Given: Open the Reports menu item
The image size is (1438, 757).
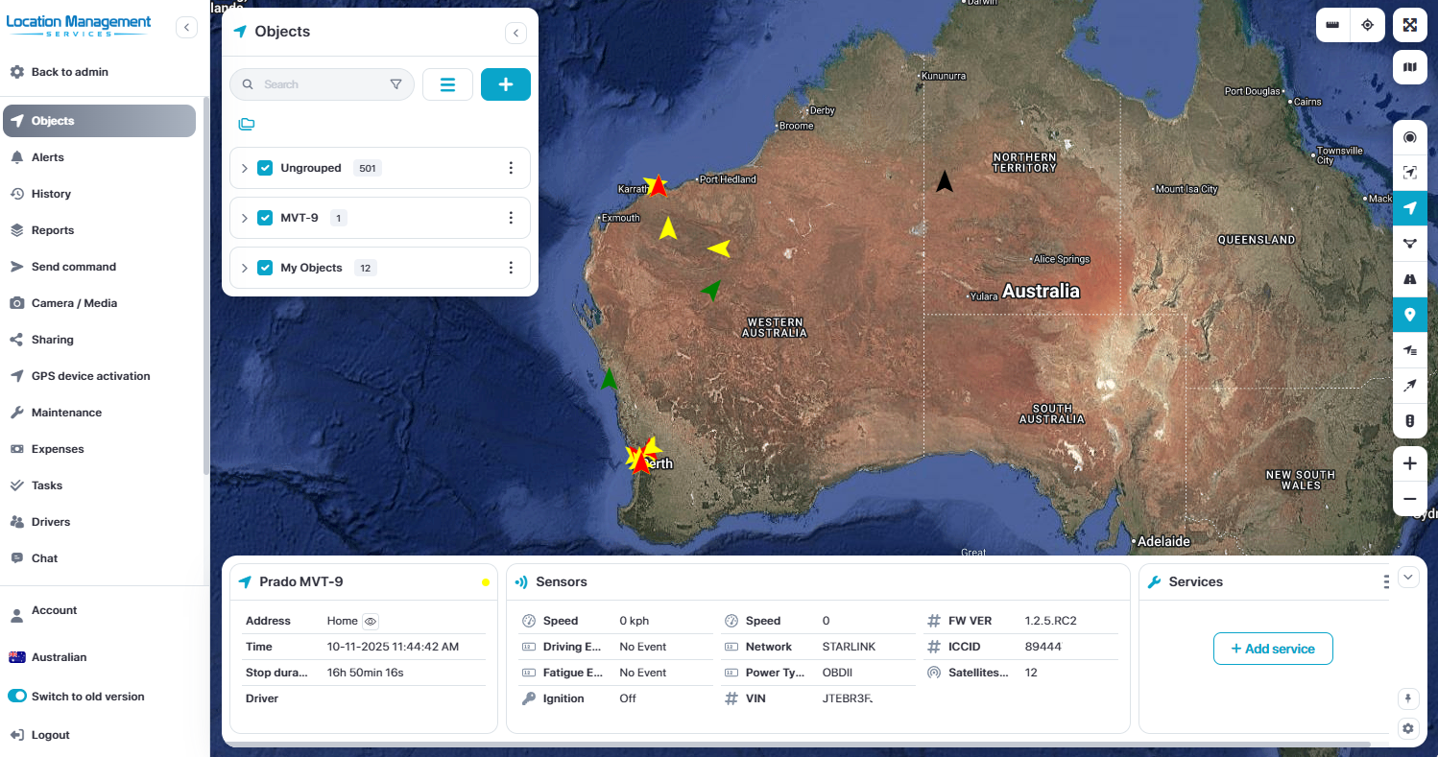Looking at the screenshot, I should (100, 230).
